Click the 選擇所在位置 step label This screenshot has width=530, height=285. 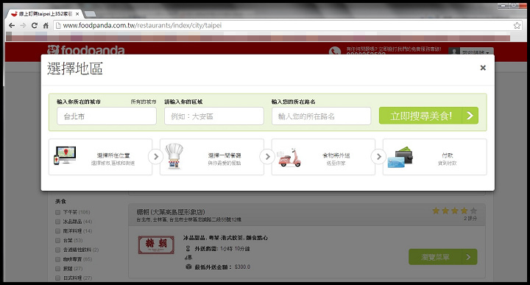(113, 155)
